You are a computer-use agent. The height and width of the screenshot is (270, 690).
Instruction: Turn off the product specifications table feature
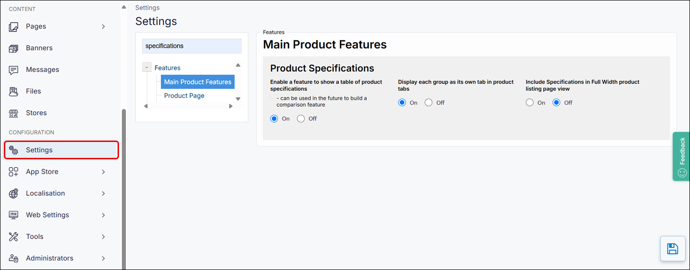(x=301, y=119)
